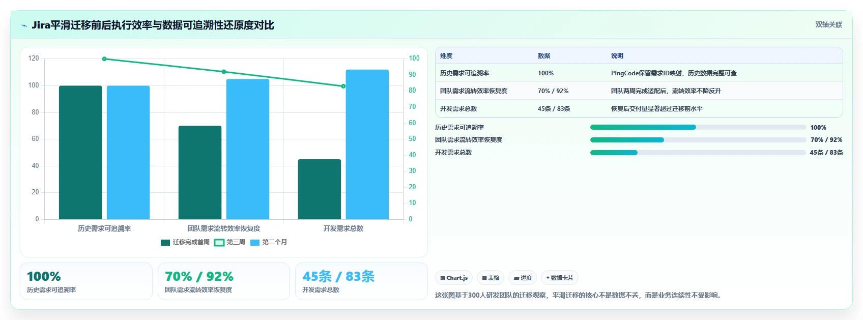Screen dimensions: 863x320
Task: Click the 45条 / 83条 value beside progress bar
Action: pos(826,153)
